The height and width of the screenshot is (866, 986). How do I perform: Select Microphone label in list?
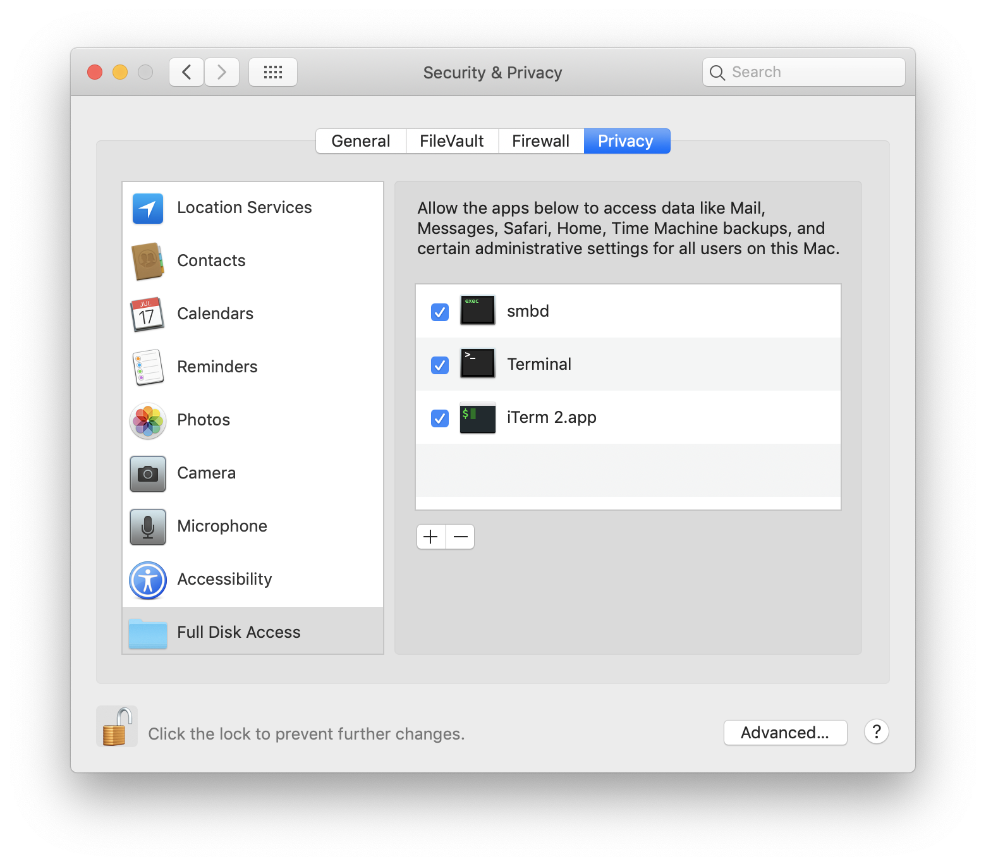pos(222,526)
